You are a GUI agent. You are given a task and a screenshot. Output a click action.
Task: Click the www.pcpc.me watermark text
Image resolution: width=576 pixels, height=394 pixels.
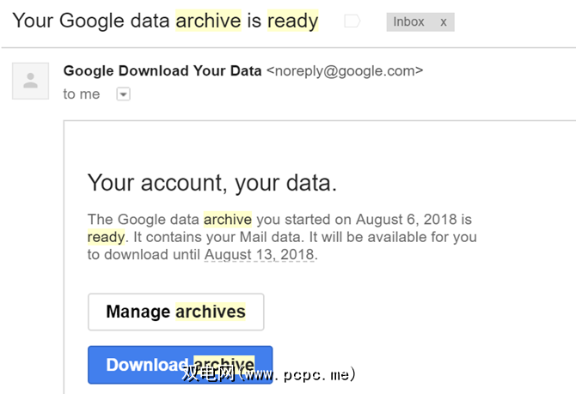[297, 375]
